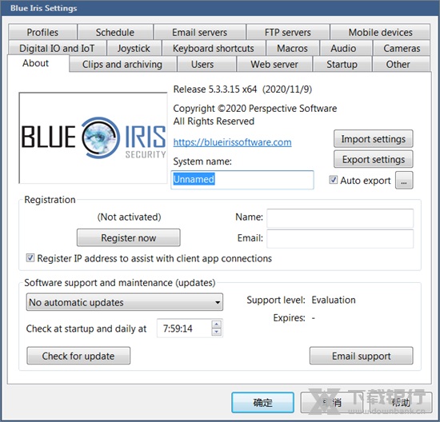Open the Macros tab
The height and width of the screenshot is (422, 440).
point(292,48)
